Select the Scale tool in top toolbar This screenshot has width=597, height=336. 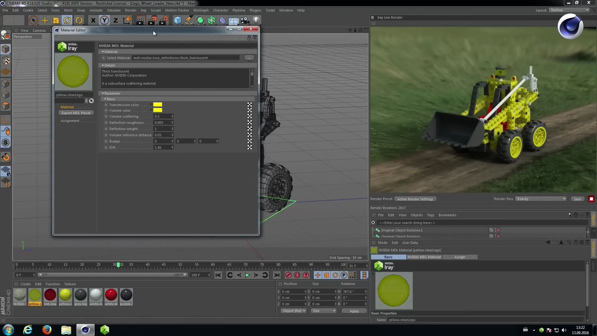click(56, 21)
